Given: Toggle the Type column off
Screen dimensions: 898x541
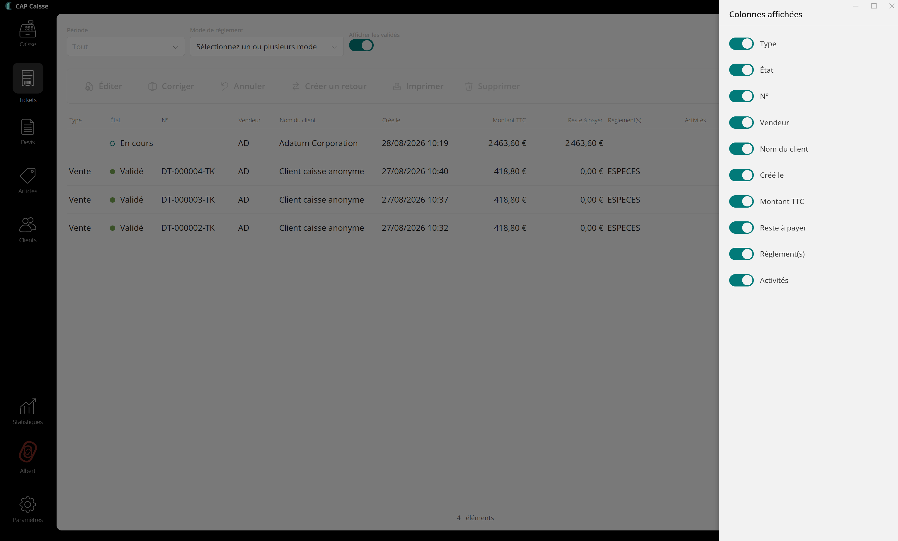Looking at the screenshot, I should tap(741, 44).
